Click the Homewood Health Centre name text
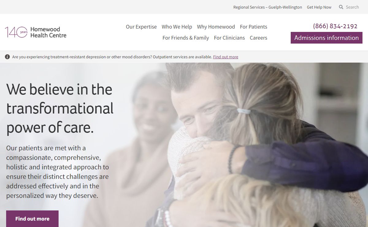Screen dimensions: 368x227 coord(48,32)
